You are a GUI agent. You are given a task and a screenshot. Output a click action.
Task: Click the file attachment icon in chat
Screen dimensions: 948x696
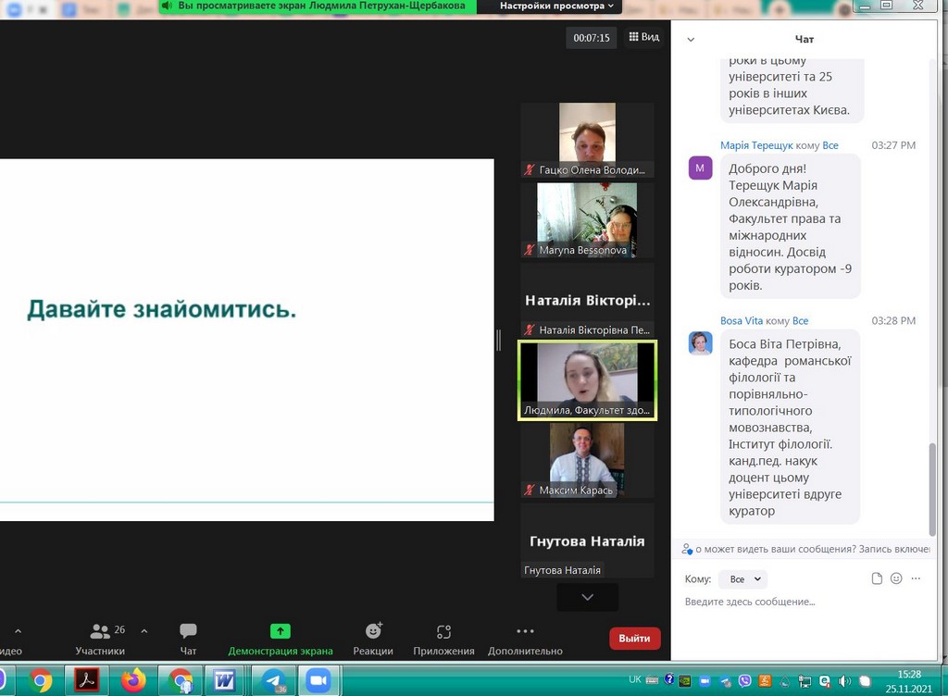(877, 578)
